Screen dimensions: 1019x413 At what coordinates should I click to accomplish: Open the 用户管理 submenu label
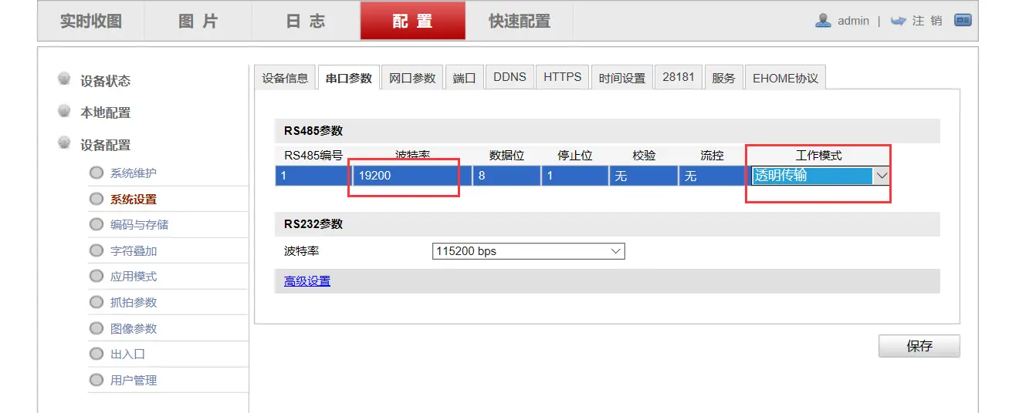coord(134,381)
